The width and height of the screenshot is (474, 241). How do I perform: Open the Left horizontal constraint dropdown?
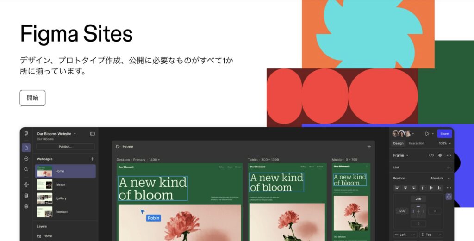405,235
